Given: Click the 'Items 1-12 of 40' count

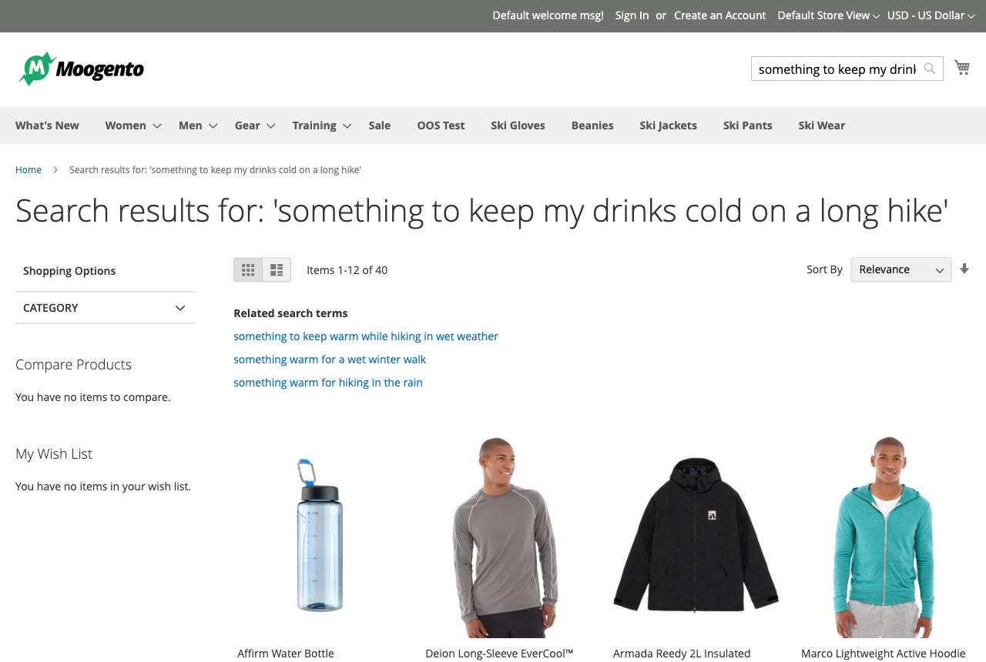Looking at the screenshot, I should click(x=347, y=270).
